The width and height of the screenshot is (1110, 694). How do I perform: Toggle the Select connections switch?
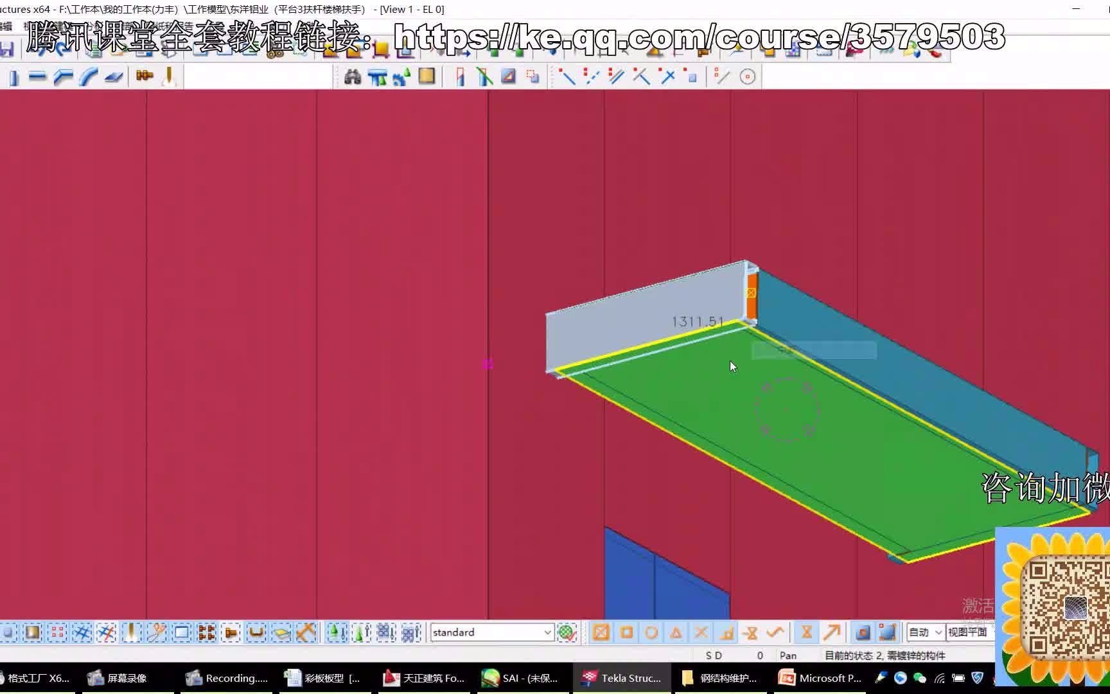click(32, 633)
